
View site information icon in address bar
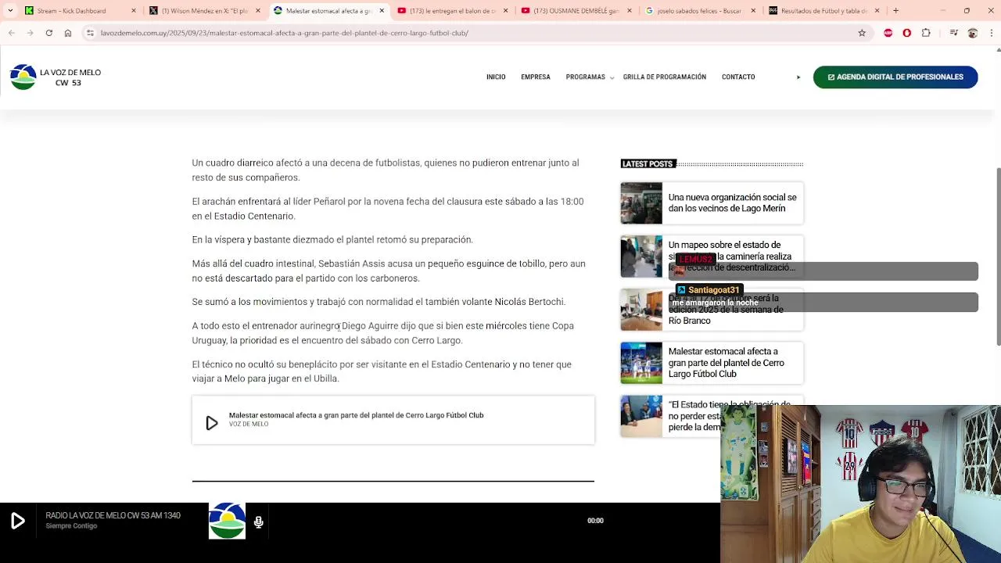[91, 33]
